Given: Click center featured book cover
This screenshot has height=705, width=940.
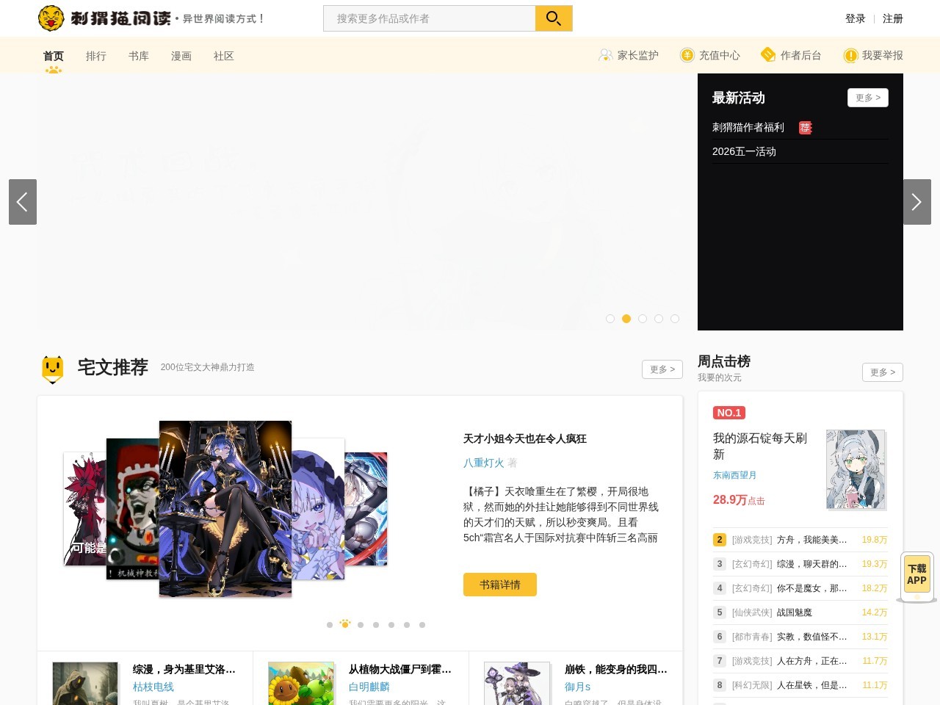Looking at the screenshot, I should [x=225, y=508].
